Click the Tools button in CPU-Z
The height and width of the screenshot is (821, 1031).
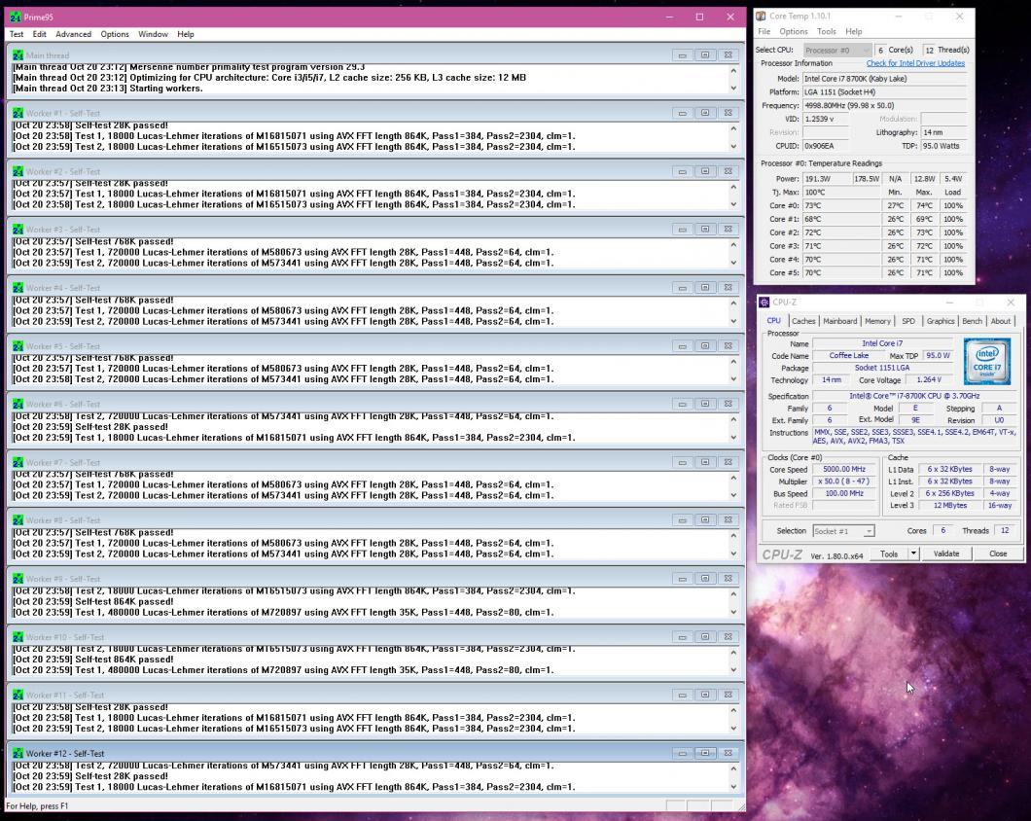[x=888, y=553]
